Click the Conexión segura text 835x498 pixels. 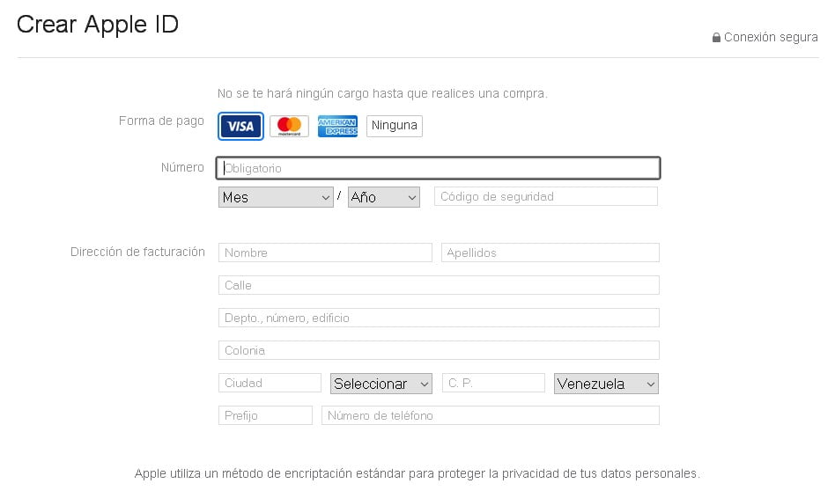(x=771, y=37)
